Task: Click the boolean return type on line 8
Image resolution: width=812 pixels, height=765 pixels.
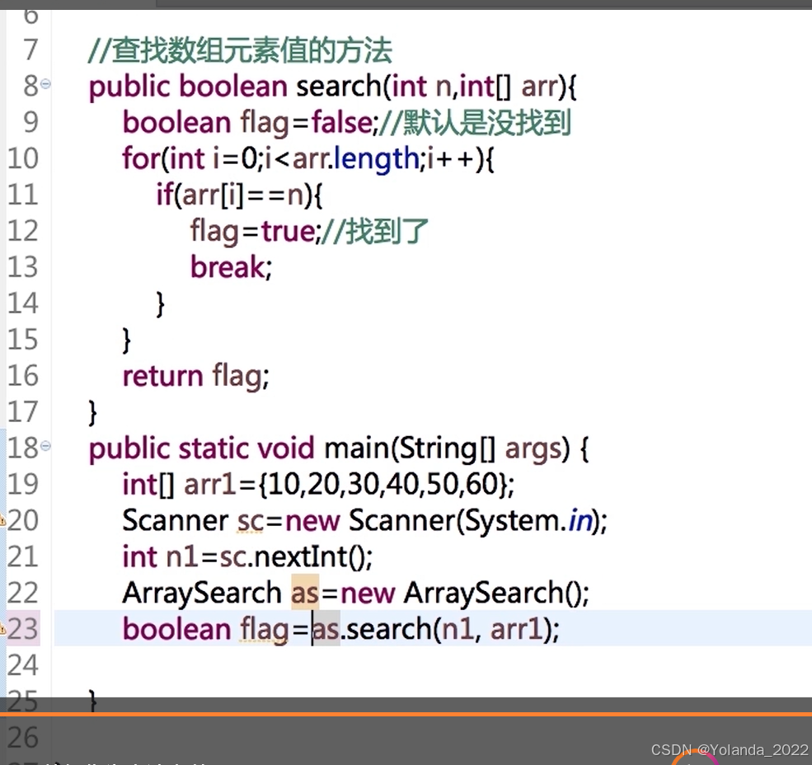Action: point(232,86)
